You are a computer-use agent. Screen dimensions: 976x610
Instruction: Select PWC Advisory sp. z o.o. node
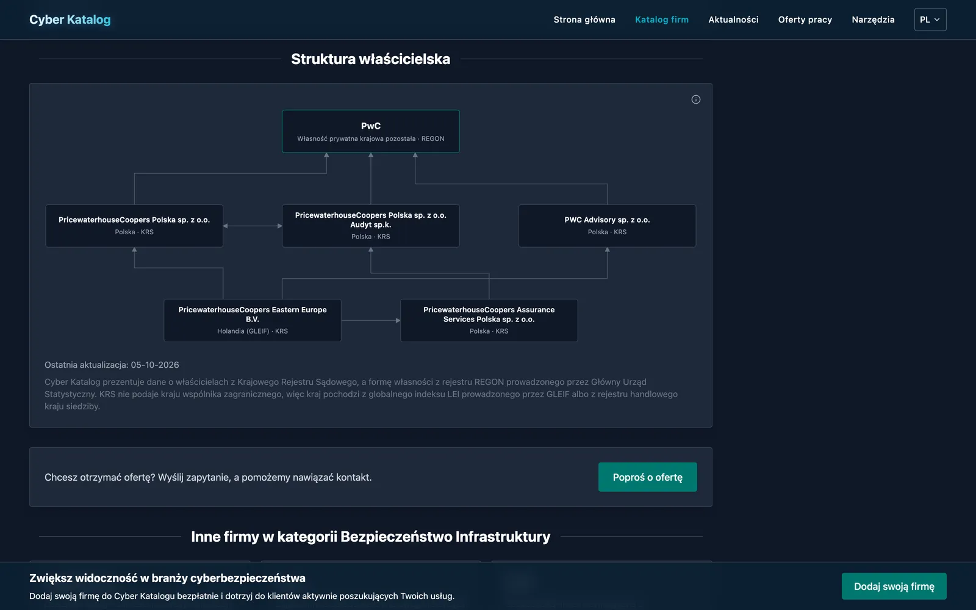point(607,226)
